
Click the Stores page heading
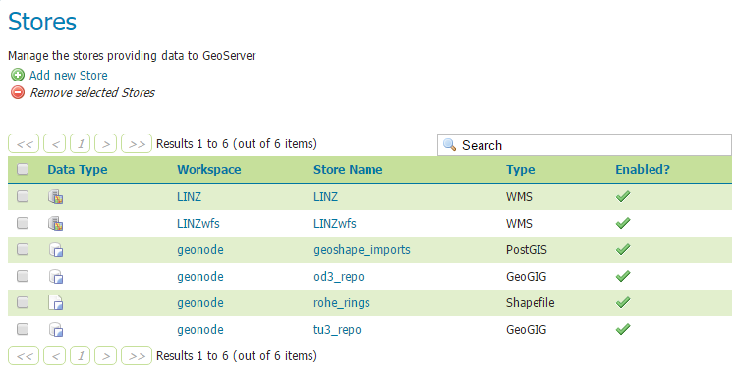(42, 22)
